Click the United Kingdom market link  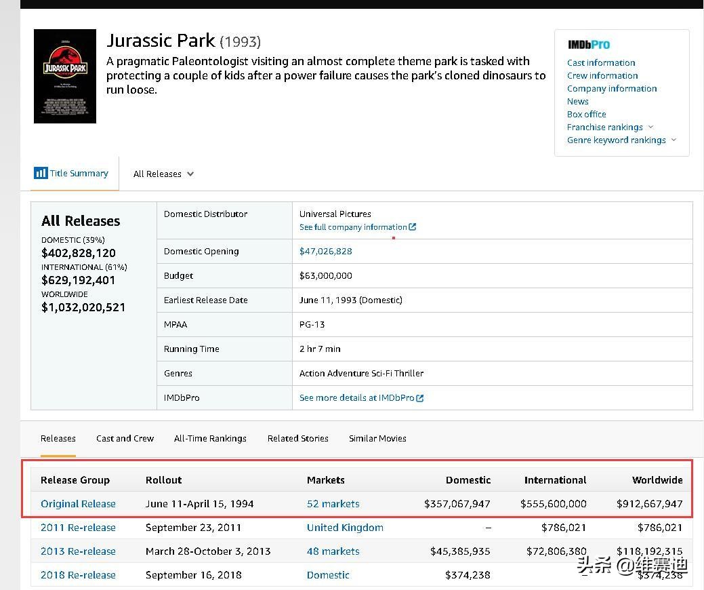tap(345, 528)
